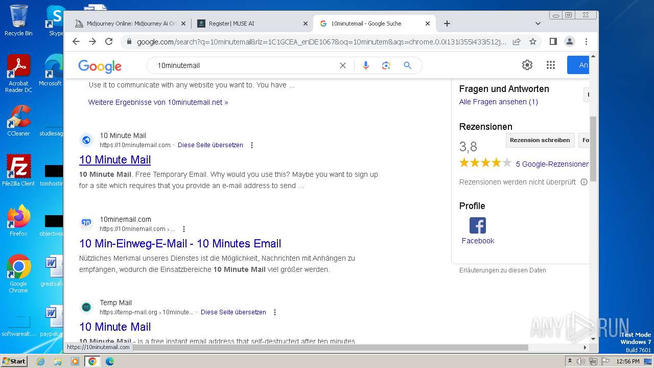Open 10 Min-Einweg-E-Mail result link

click(180, 243)
